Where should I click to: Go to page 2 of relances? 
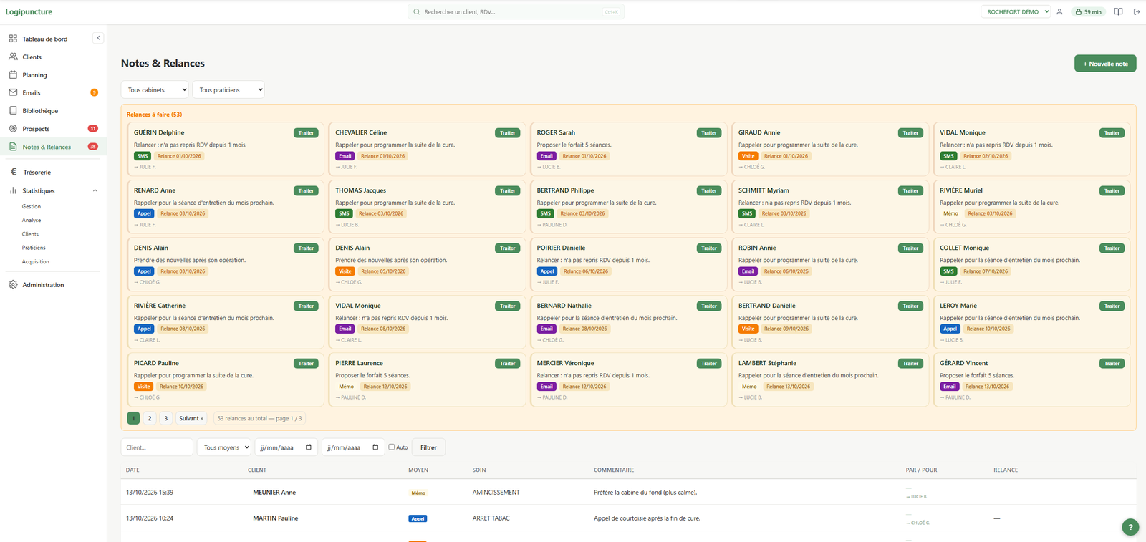tap(150, 418)
